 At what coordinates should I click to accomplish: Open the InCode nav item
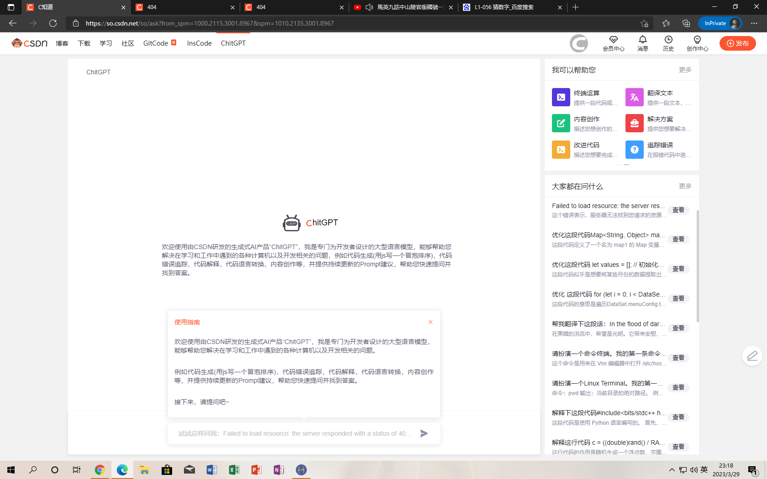tap(200, 43)
